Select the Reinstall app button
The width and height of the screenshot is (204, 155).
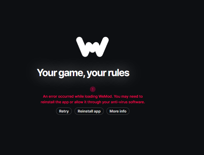89,111
